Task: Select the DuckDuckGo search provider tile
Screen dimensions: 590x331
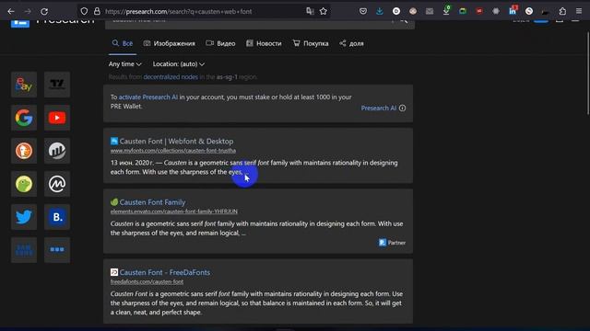Action: pyautogui.click(x=24, y=151)
